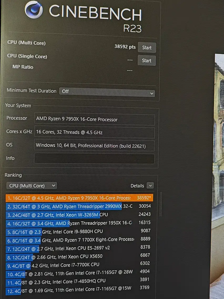Image resolution: width=224 pixels, height=299 pixels.
Task: Select the Xeon W-3265M ranking row
Action: (79, 215)
